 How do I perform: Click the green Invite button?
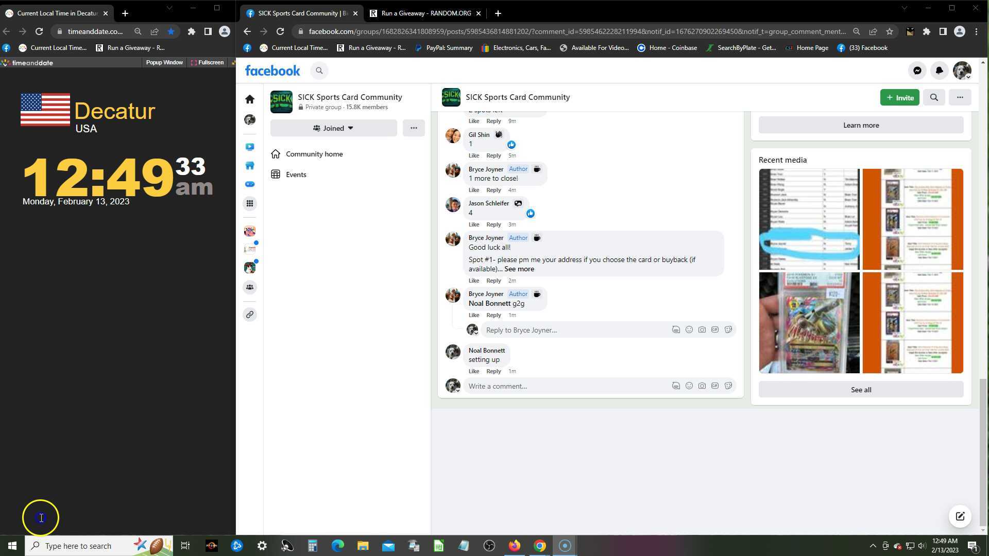(899, 97)
